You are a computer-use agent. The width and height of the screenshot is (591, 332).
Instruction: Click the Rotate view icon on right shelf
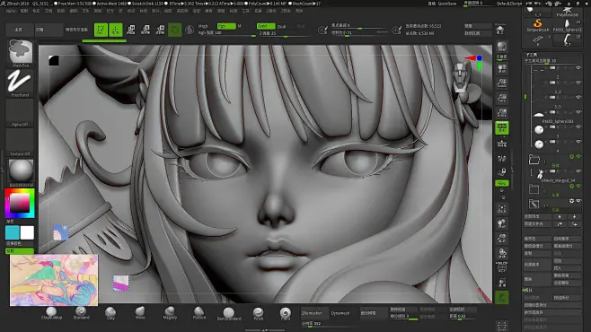click(502, 253)
